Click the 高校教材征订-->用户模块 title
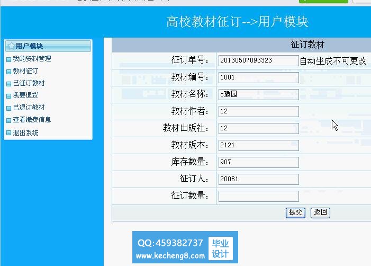 coord(237,22)
